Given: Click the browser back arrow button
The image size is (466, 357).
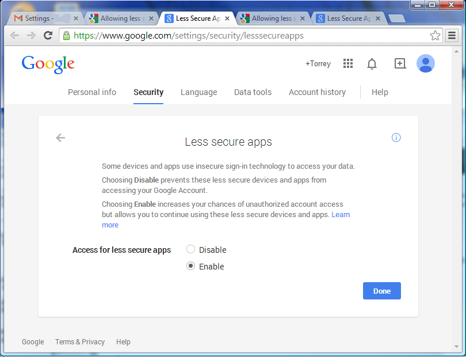Looking at the screenshot, I should tap(14, 36).
